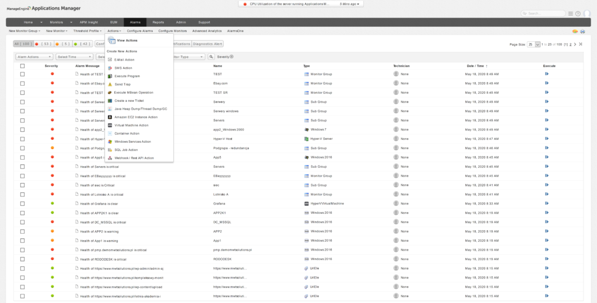Select checkbox for RODODESK is critical alarm

(x=22, y=259)
